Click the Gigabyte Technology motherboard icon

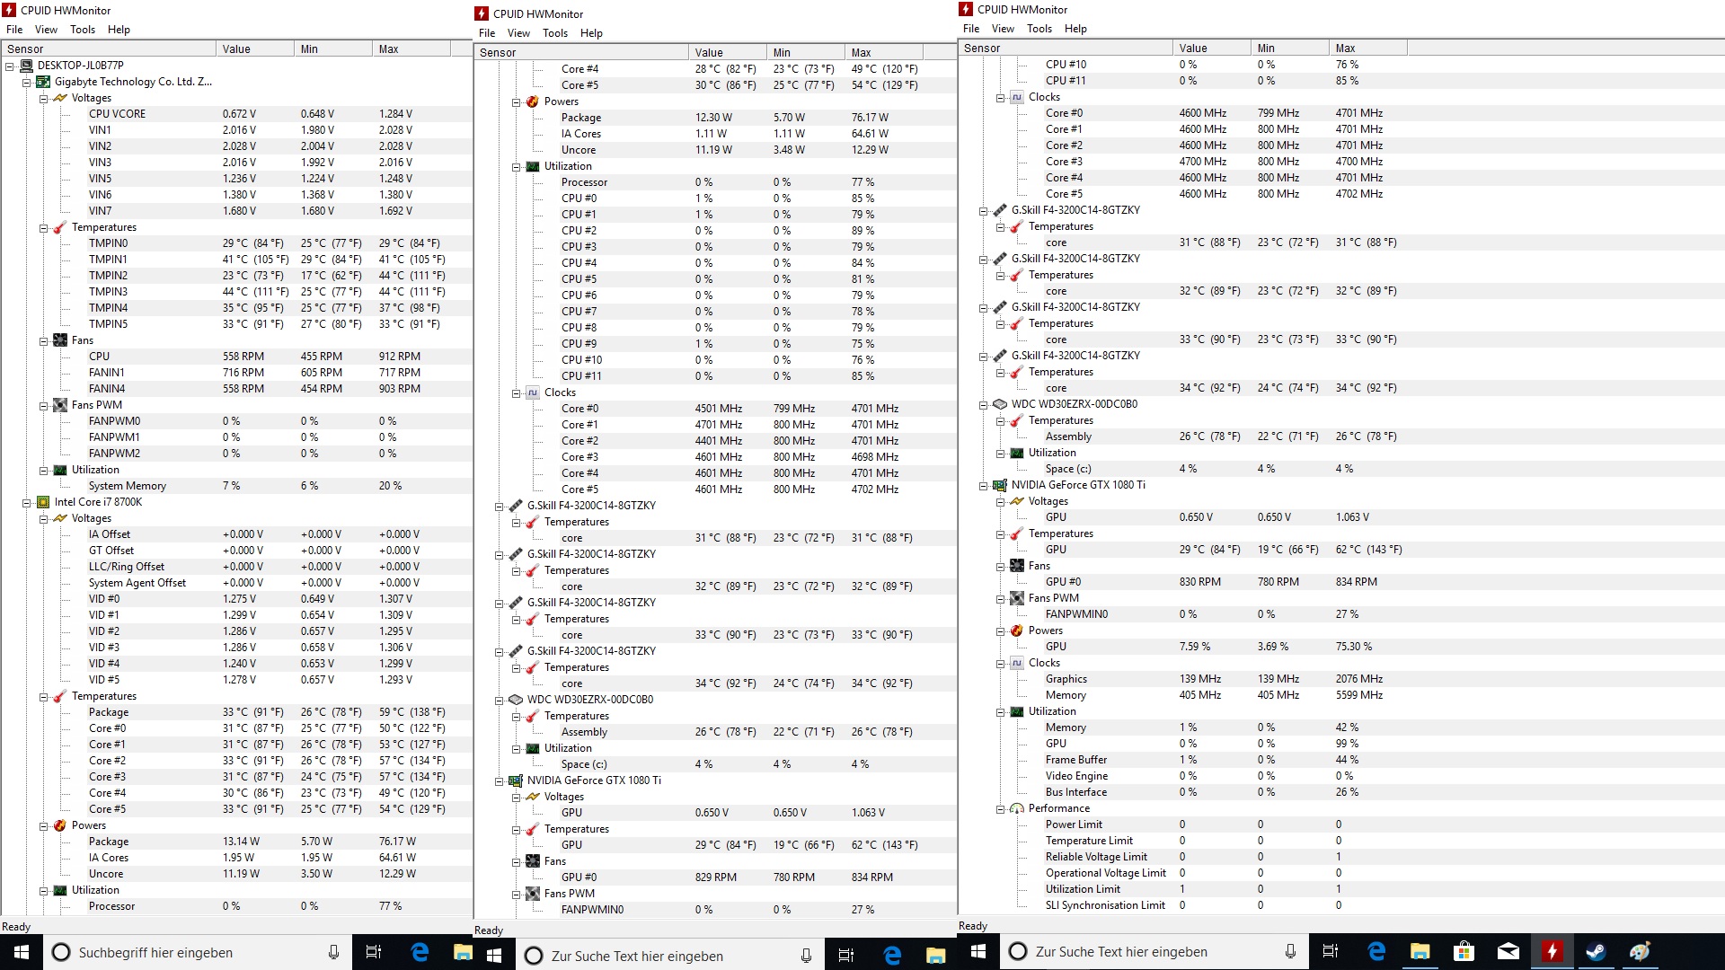coord(42,82)
